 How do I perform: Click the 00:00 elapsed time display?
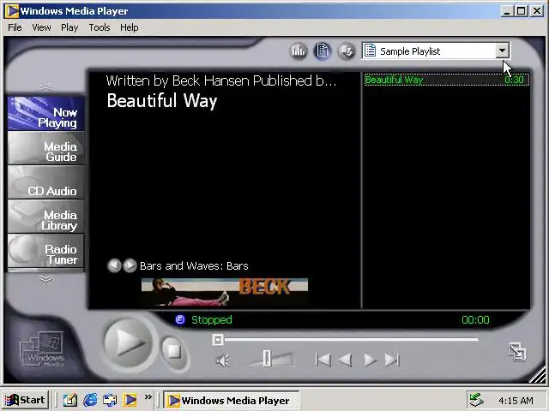pos(475,319)
